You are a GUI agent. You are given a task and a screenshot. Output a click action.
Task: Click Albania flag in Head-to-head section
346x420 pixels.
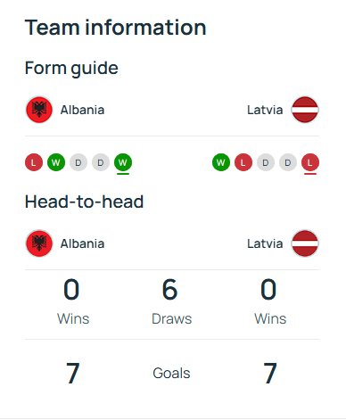[39, 243]
